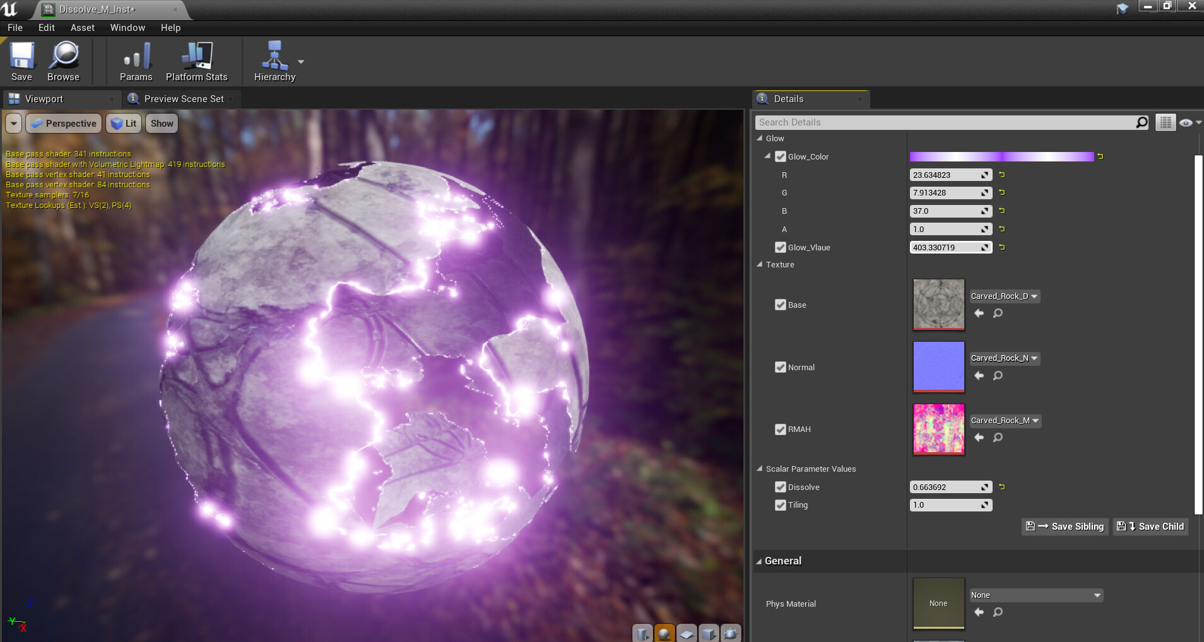Open the Browse toolbar icon
The image size is (1204, 642).
click(x=62, y=60)
